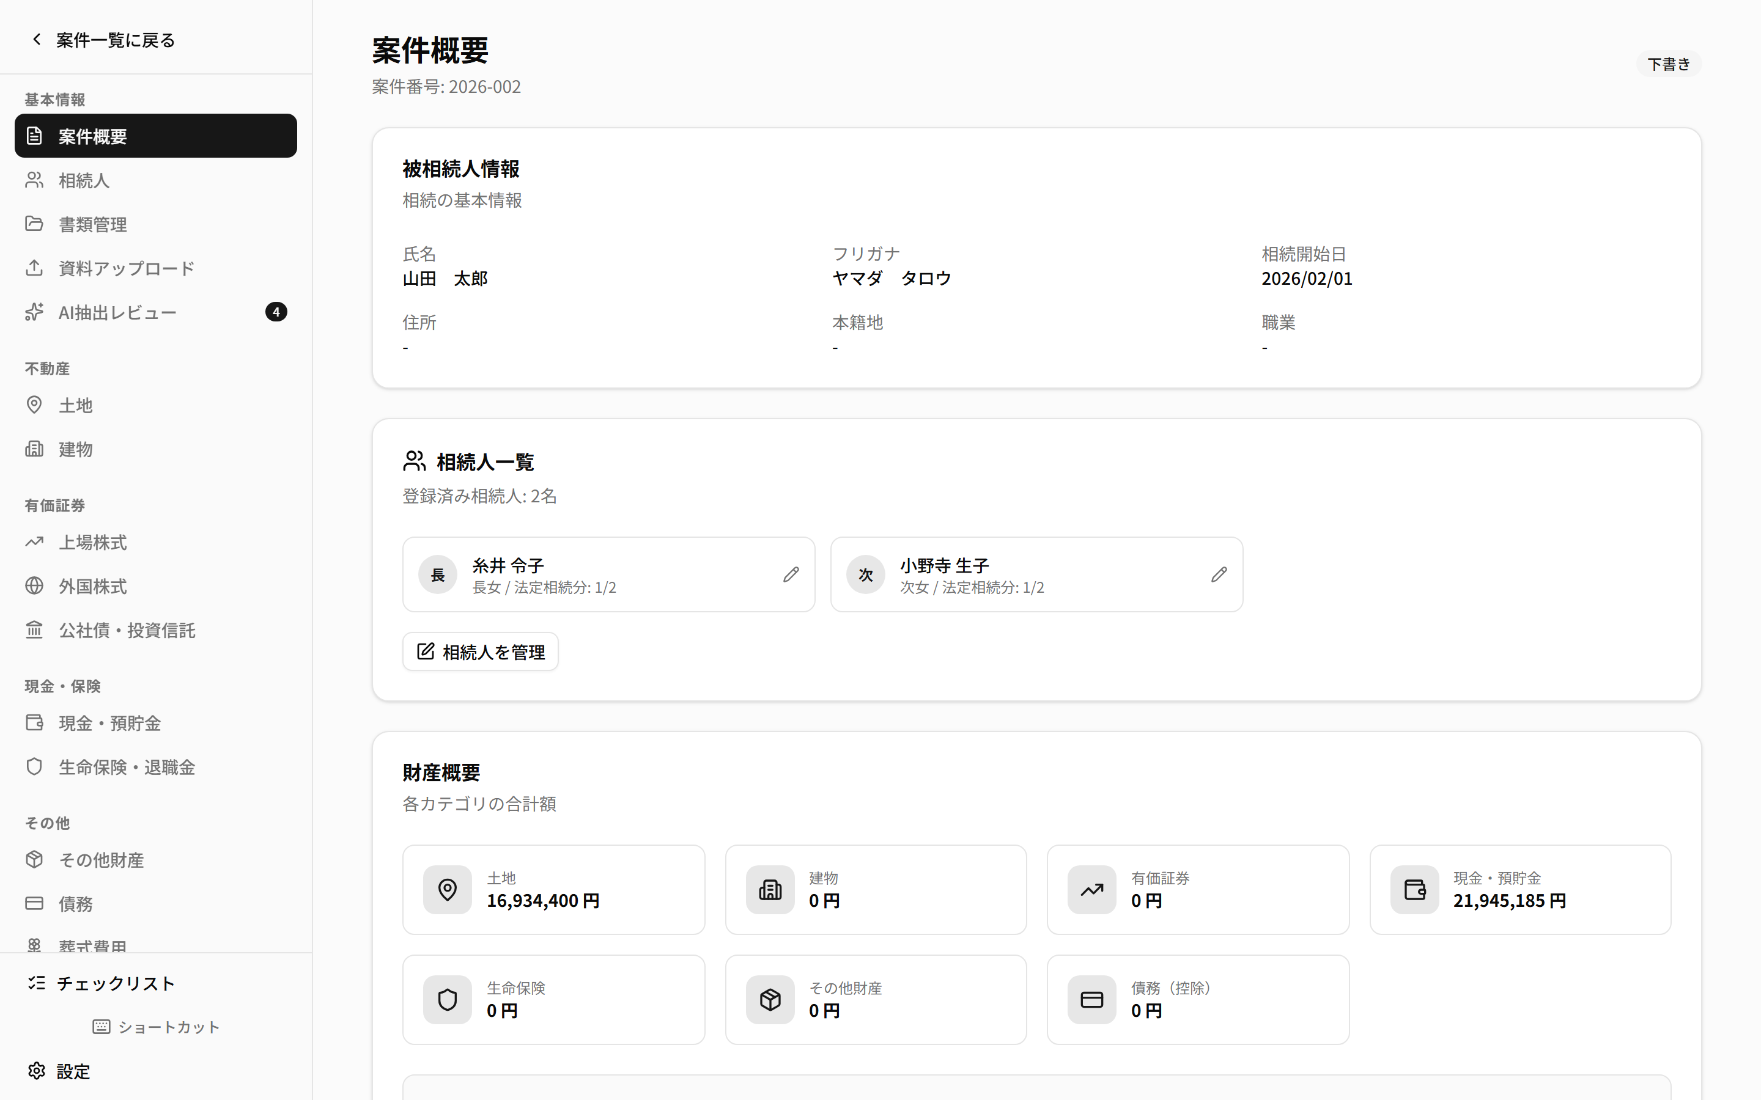Open 外国株式 via the globe icon
The width and height of the screenshot is (1761, 1100).
coord(34,585)
